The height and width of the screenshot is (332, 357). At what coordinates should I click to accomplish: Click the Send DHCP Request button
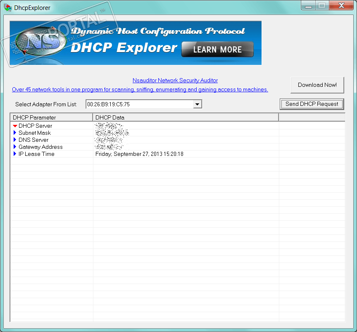point(312,104)
